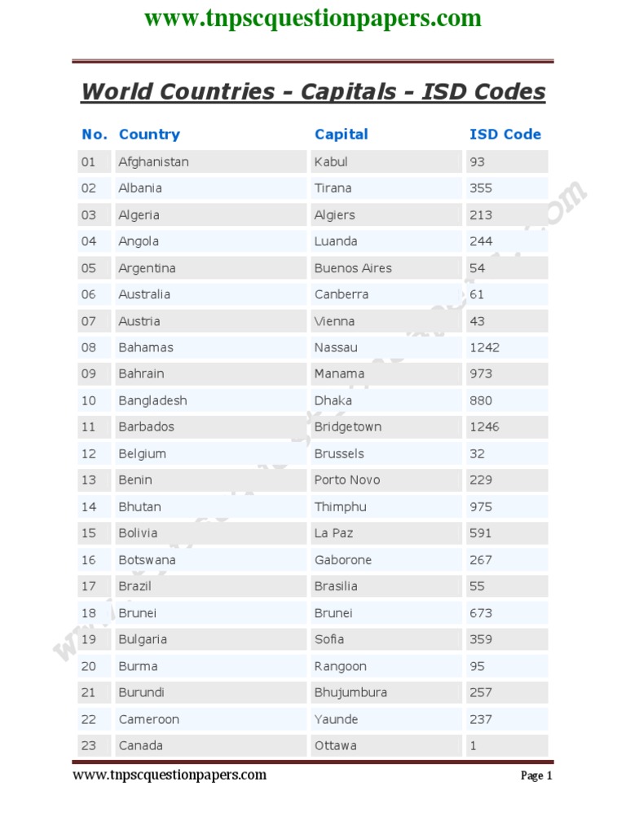Click the Bhujumbura capital cell

(350, 692)
